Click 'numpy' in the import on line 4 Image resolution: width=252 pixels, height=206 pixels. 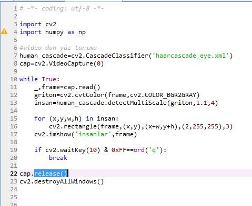click(x=54, y=32)
